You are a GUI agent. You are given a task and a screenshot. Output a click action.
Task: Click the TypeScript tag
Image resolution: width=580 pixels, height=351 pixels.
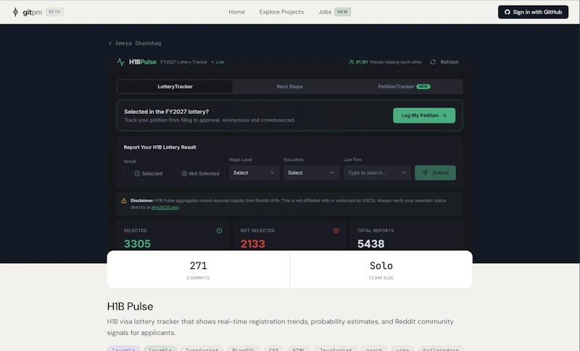(202, 349)
